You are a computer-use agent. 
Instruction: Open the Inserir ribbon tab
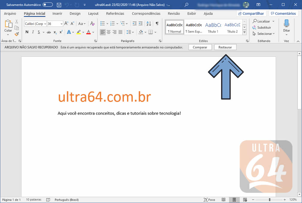[x=57, y=13]
